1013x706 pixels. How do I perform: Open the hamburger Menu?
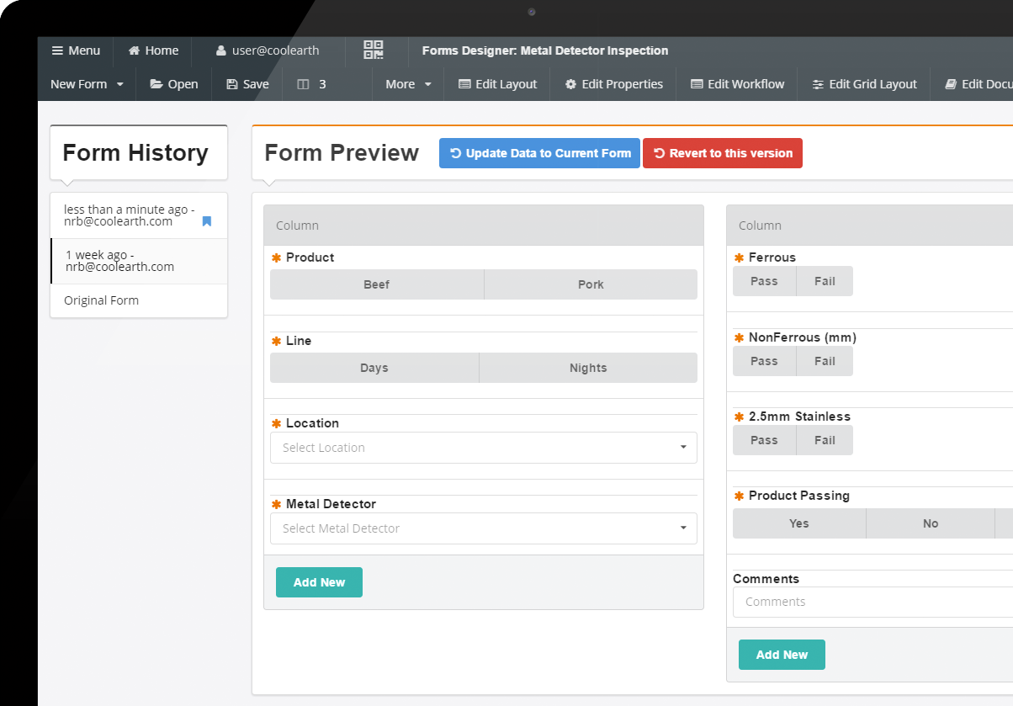(x=76, y=50)
